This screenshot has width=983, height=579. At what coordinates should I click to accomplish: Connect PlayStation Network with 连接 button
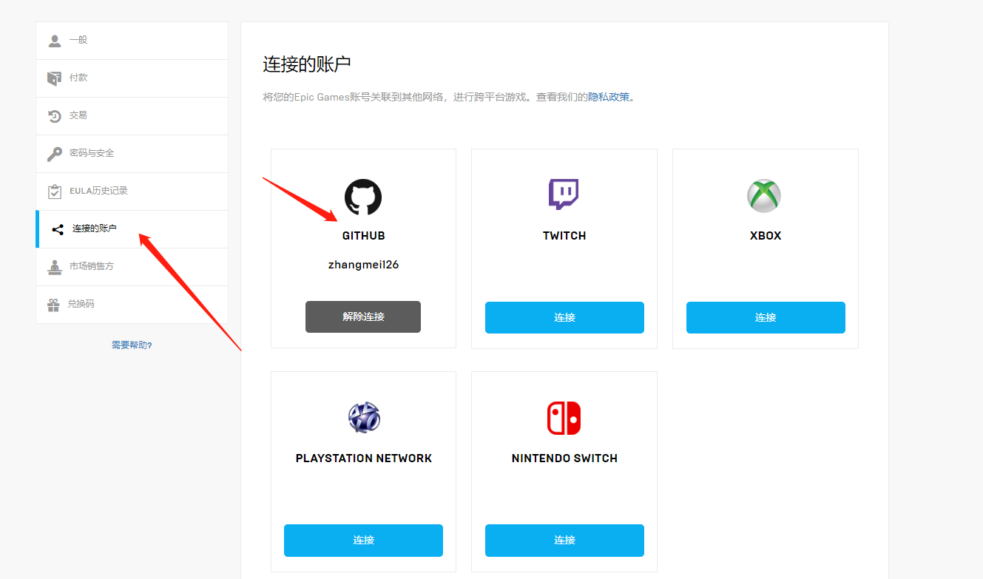click(x=363, y=540)
